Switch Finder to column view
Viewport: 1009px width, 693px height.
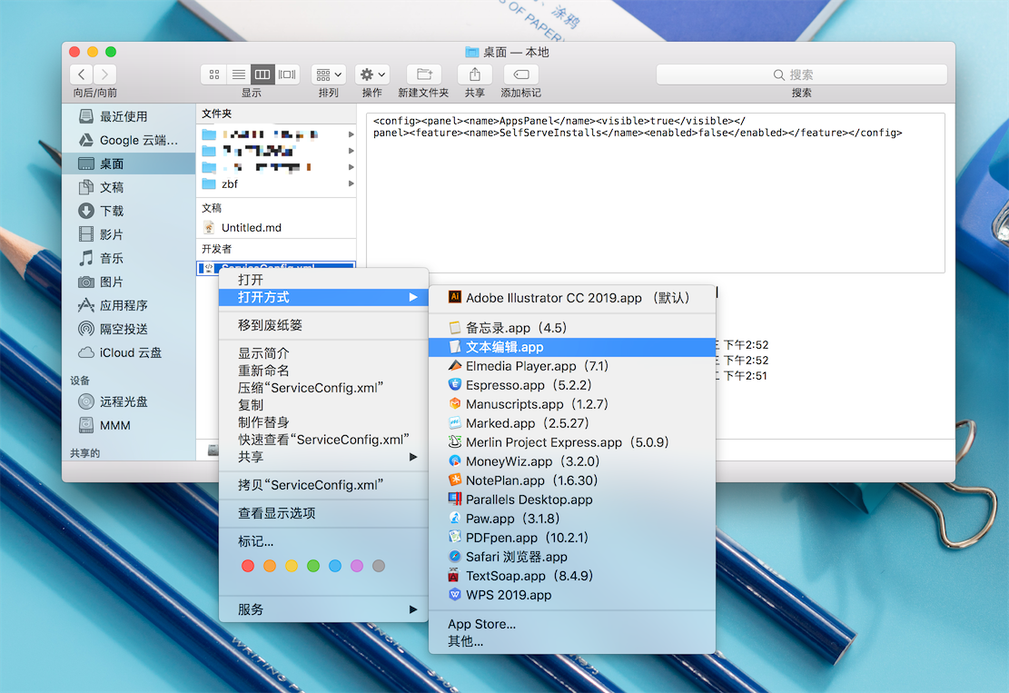(x=262, y=74)
